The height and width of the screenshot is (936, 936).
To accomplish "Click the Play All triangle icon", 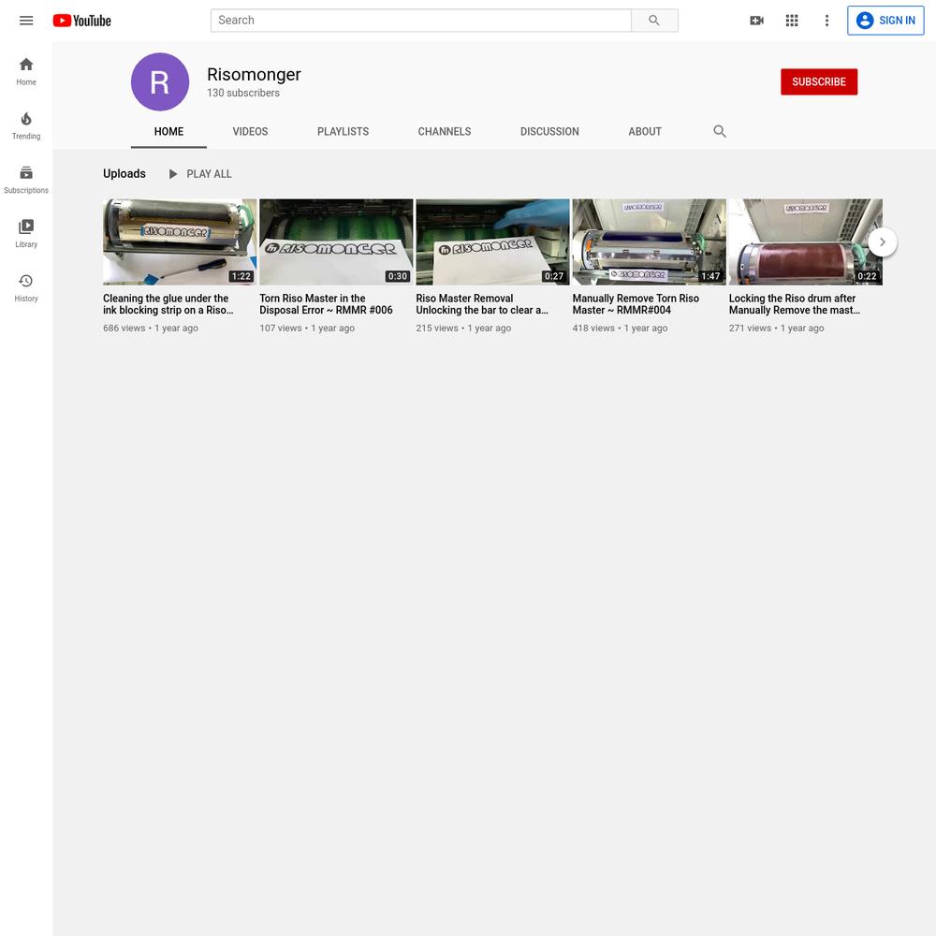I will (173, 174).
